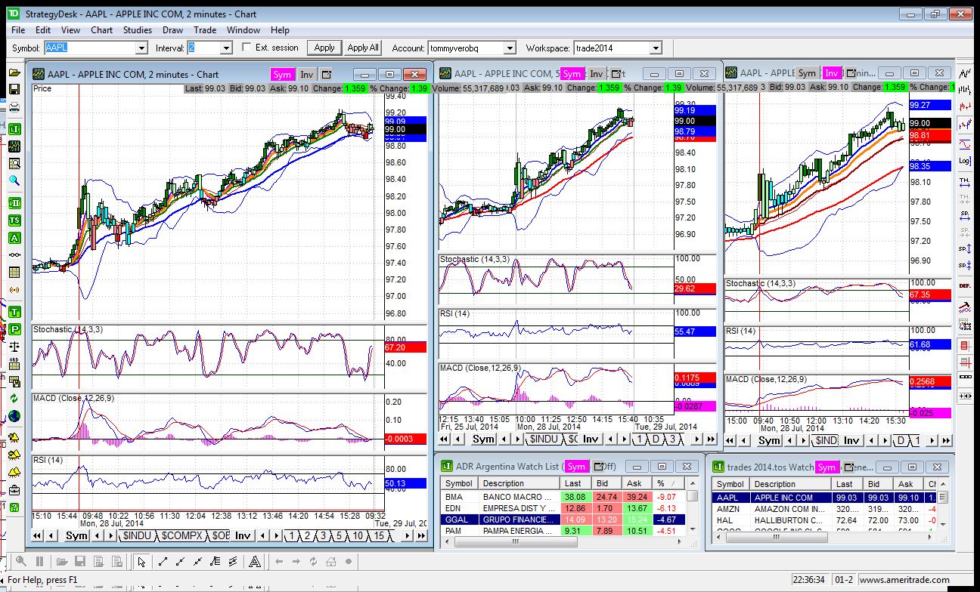
Task: Click the sine wave study icon on right toolbar
Action: [965, 143]
